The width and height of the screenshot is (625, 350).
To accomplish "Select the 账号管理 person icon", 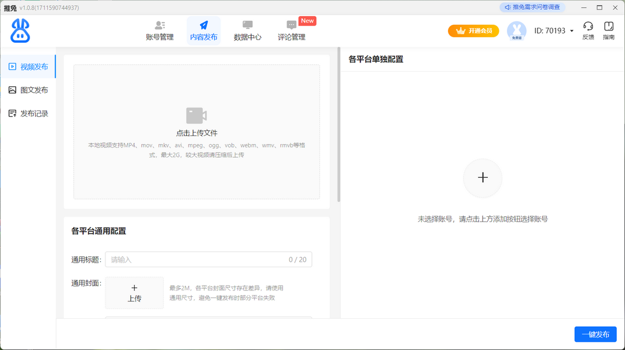I will 160,25.
